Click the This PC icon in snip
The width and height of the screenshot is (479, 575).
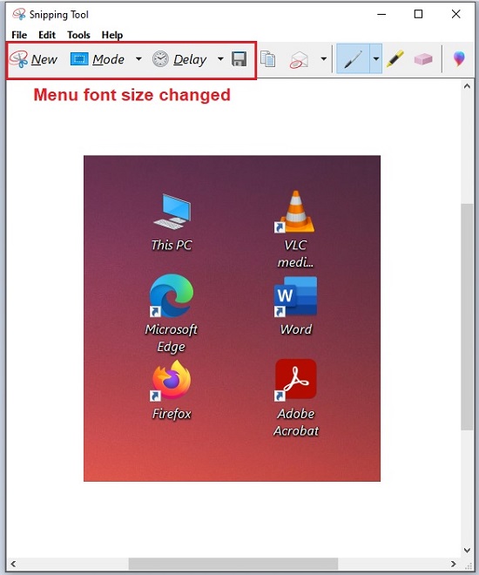(172, 212)
